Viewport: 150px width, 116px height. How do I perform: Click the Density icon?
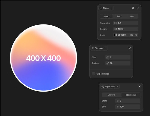(115, 29)
